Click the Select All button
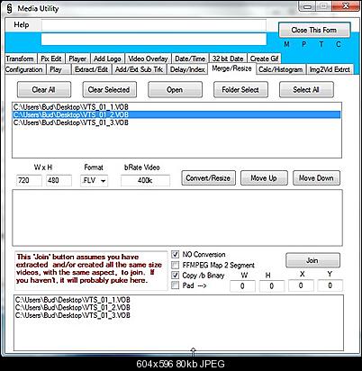Image resolution: width=362 pixels, height=371 pixels. click(x=306, y=90)
